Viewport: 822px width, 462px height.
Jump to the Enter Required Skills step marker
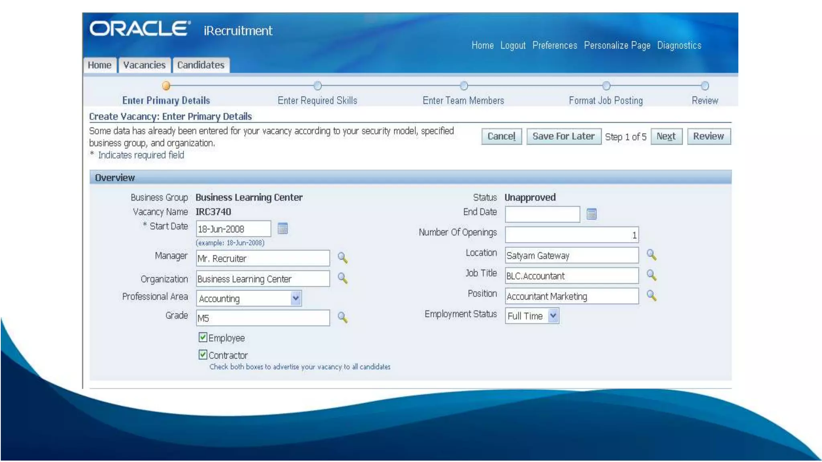point(317,86)
